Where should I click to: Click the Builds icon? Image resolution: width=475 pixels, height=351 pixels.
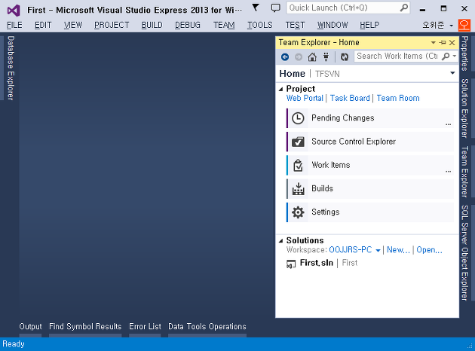pyautogui.click(x=298, y=189)
